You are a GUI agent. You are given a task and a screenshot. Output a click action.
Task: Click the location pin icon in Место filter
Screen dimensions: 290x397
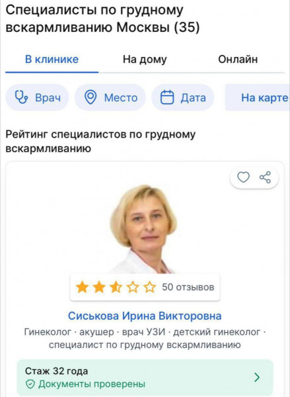click(91, 97)
